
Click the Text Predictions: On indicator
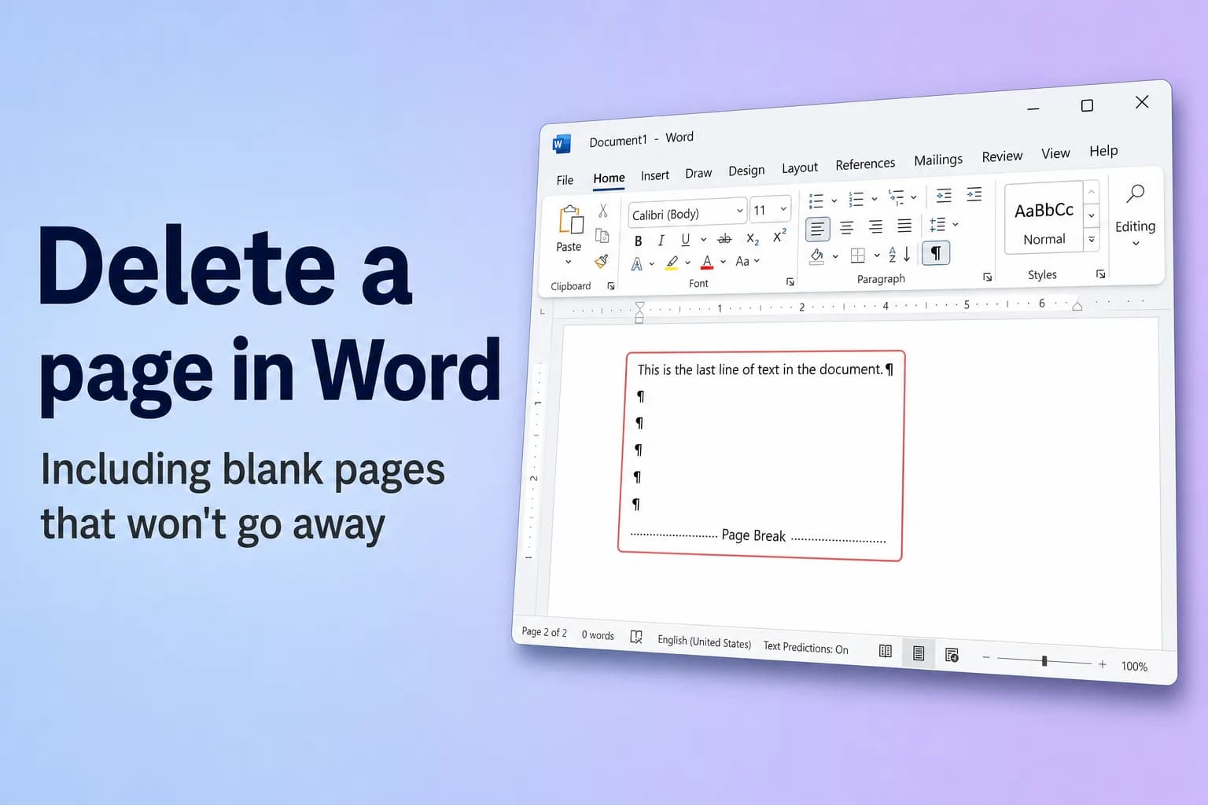tap(805, 647)
